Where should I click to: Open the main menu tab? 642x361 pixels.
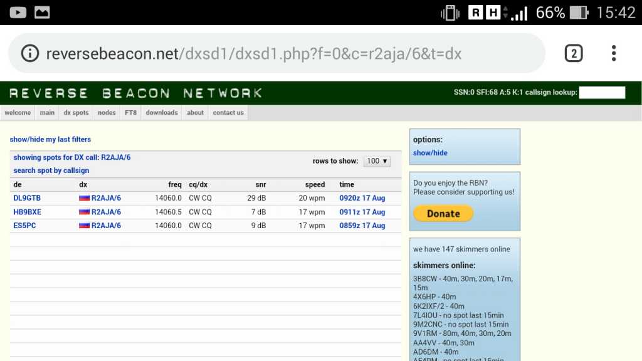coord(47,113)
